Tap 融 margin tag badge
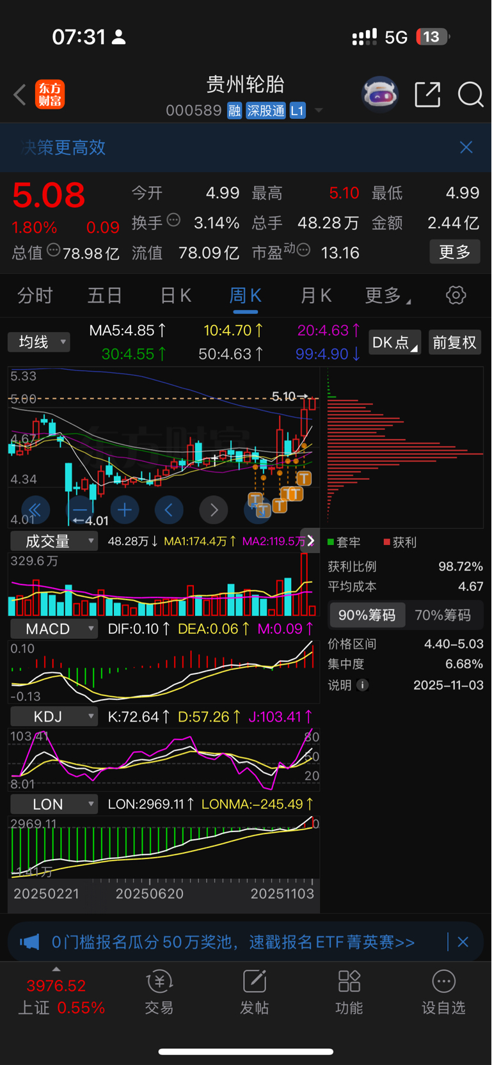Viewport: 492px width, 1065px height. [234, 111]
